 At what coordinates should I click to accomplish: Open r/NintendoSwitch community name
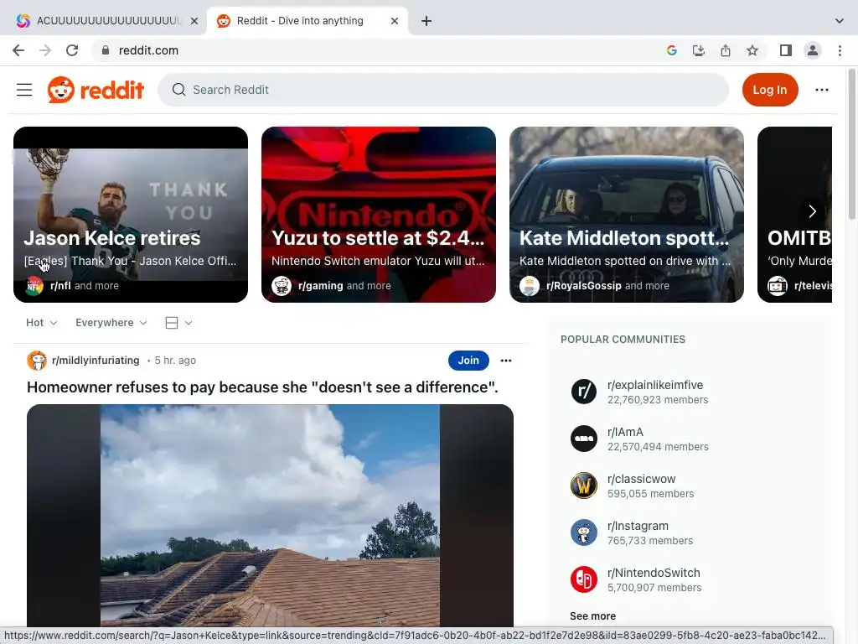tap(654, 573)
